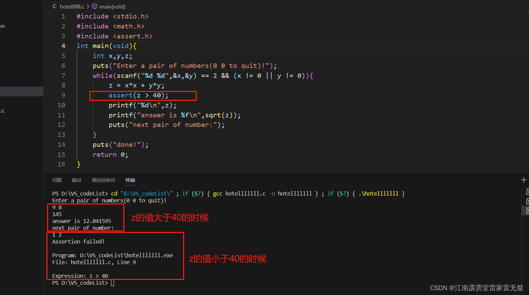The image size is (529, 295).
Task: Click line number 1 in gutter
Action: tap(63, 16)
